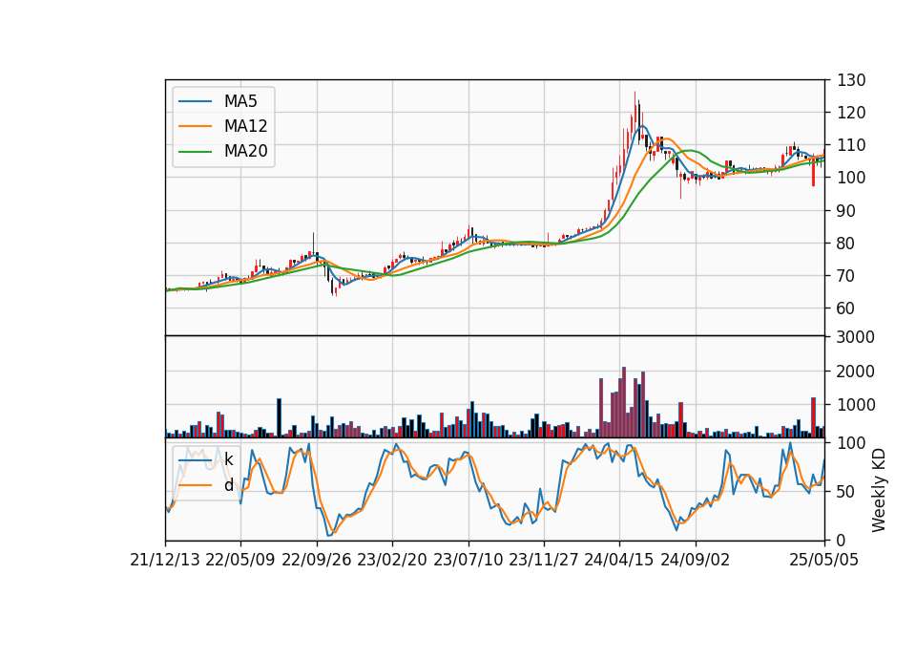Click the 23/11/27 date tick label
The height and width of the screenshot is (659, 916).
544,561
